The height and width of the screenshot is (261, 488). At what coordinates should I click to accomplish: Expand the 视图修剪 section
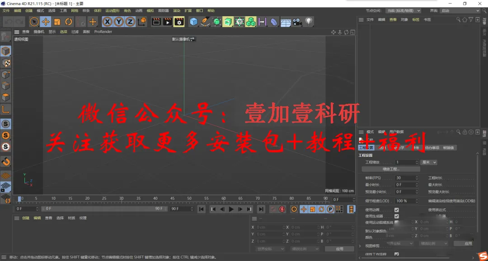(x=360, y=246)
